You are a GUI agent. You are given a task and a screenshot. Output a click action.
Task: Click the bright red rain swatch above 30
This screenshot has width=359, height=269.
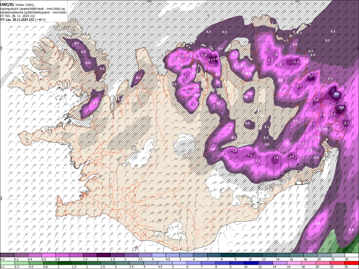pyautogui.click(x=352, y=263)
